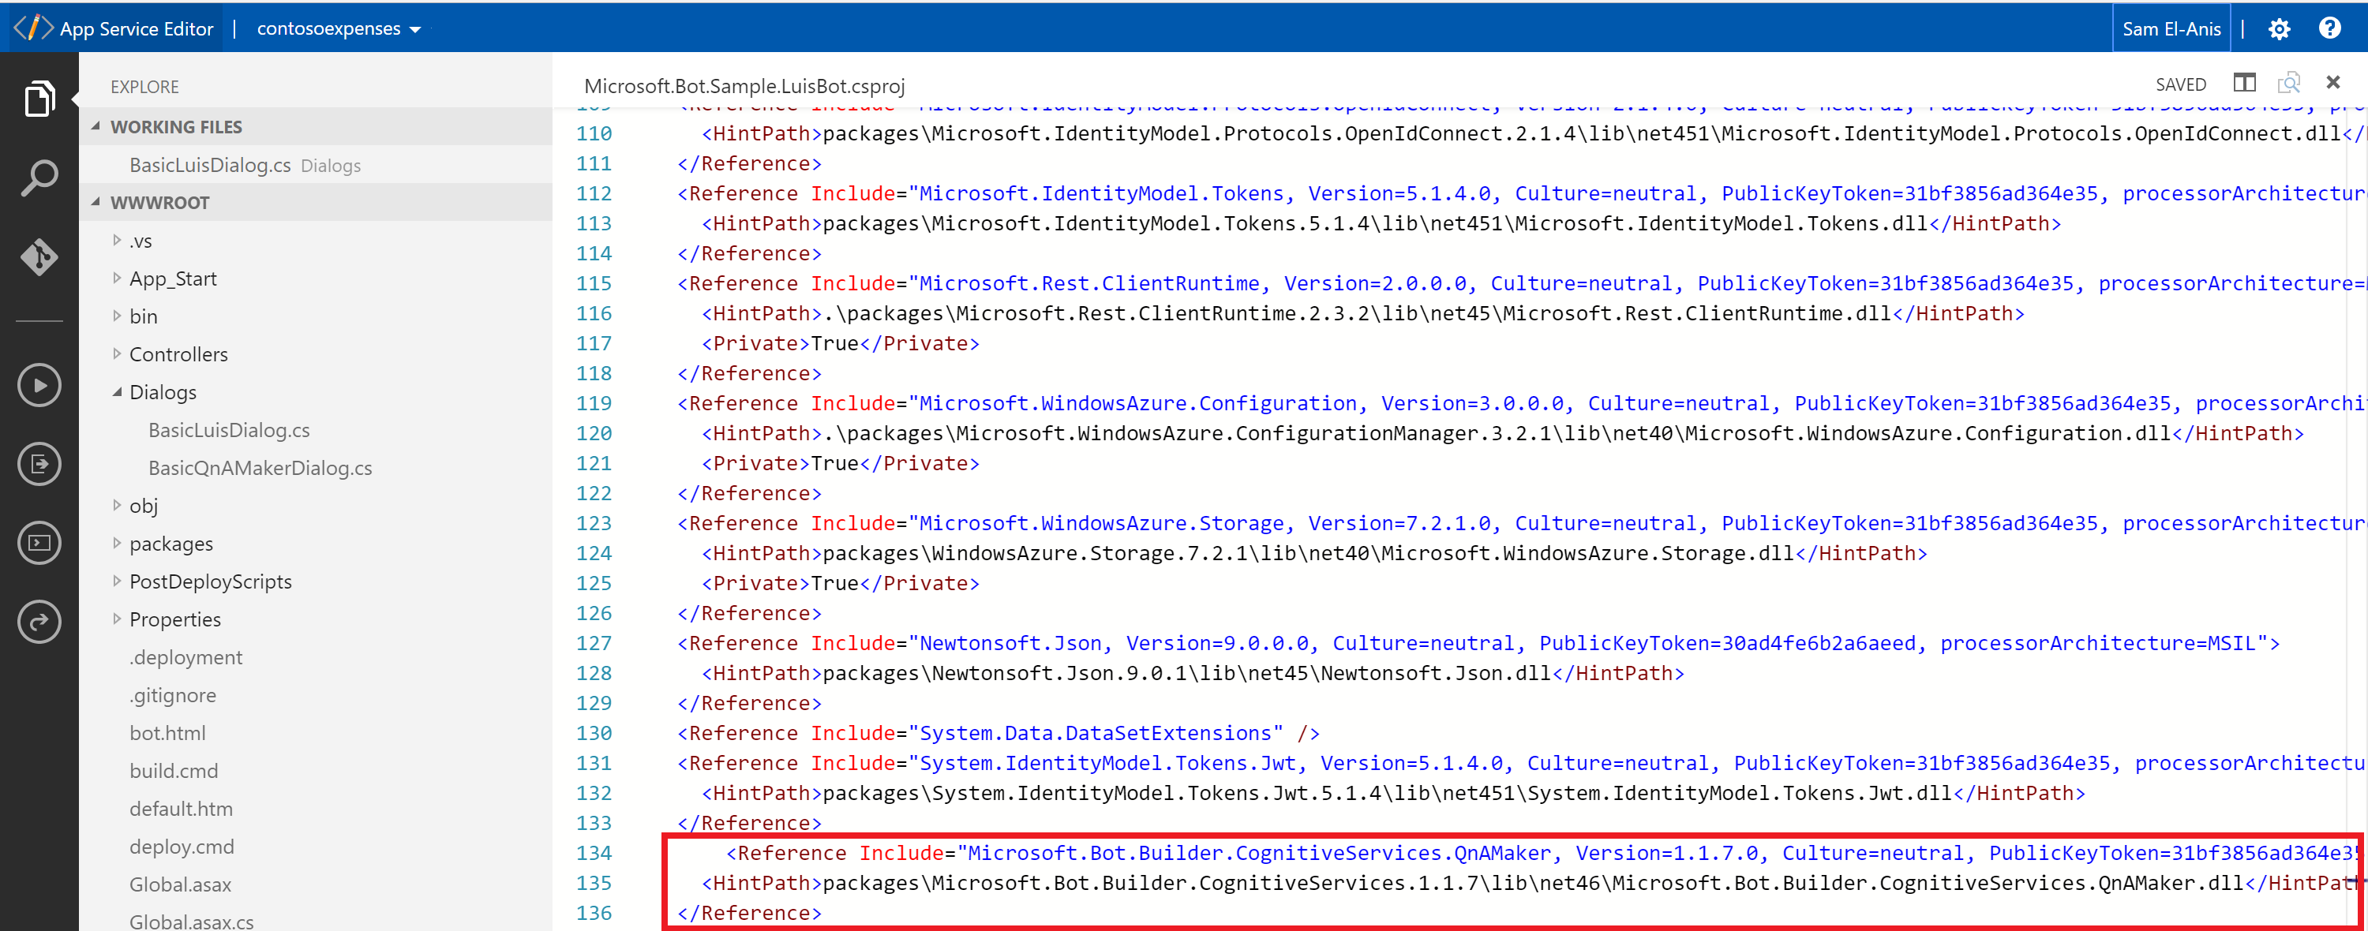
Task: Click the preview magnifier icon near SAVED
Action: 2289,84
